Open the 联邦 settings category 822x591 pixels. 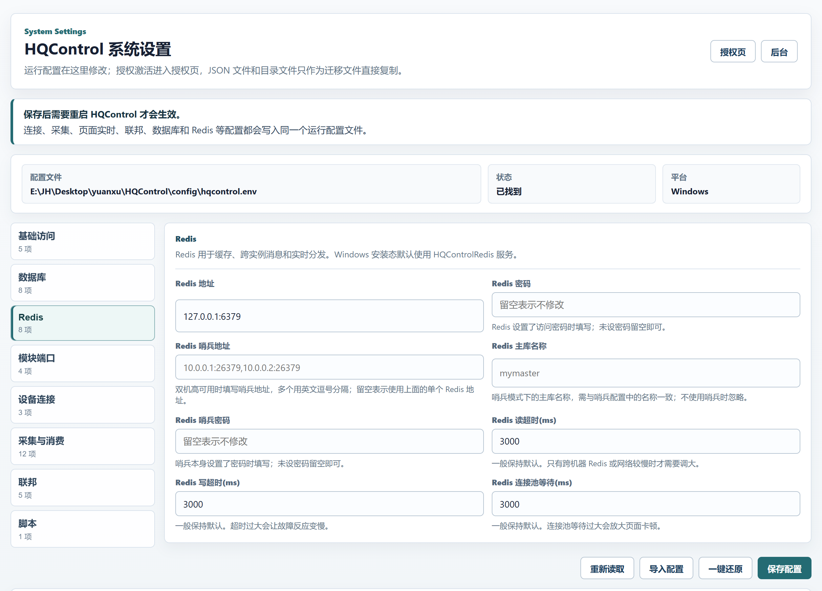(x=83, y=488)
